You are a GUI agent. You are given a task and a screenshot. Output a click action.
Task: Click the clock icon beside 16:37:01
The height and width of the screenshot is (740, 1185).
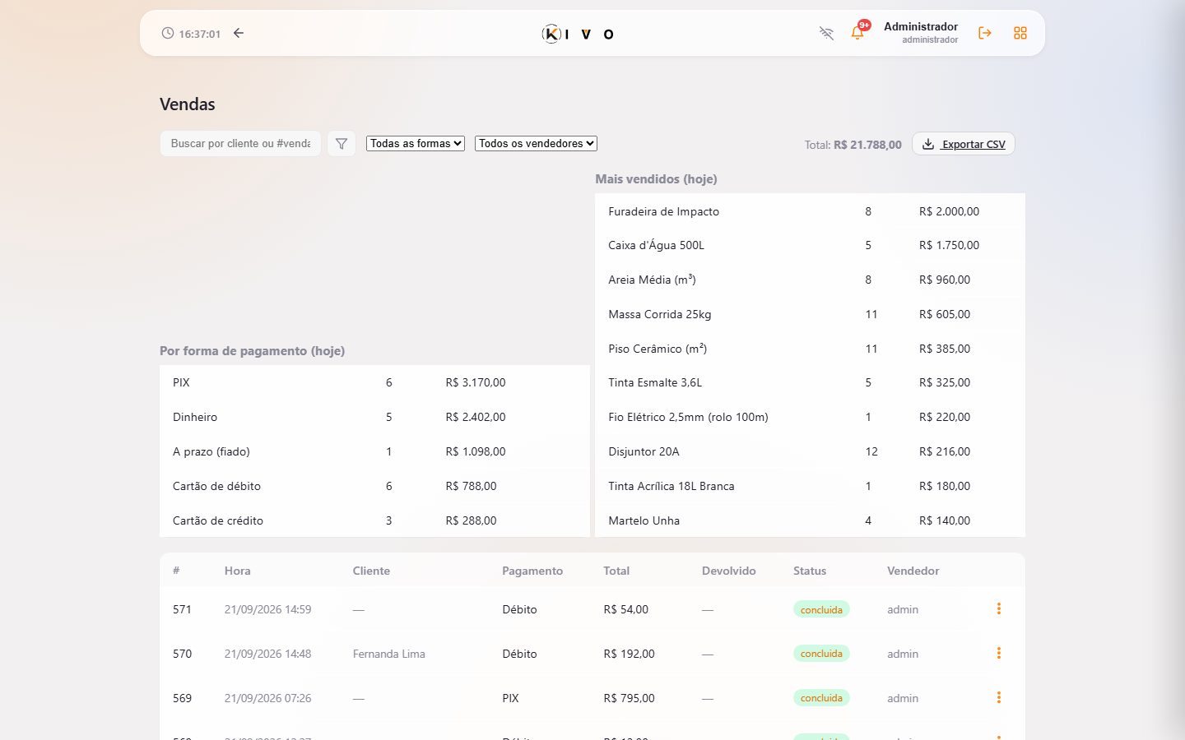168,34
